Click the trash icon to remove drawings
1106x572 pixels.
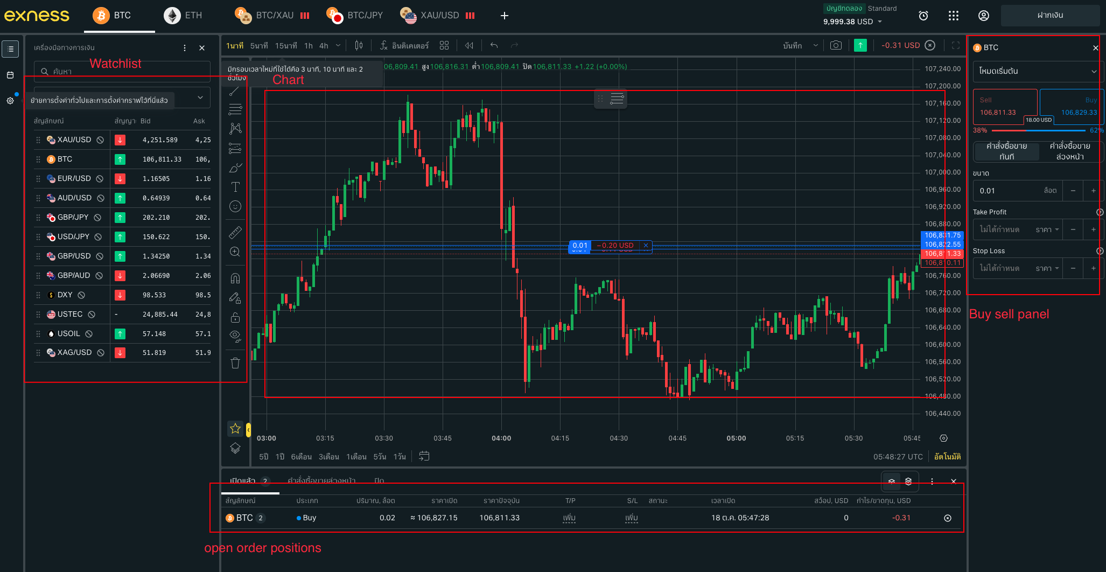click(x=235, y=363)
